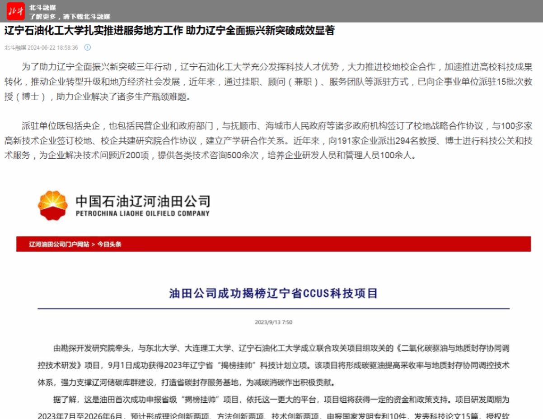Click the blue info icon beside timestamp
This screenshot has width=543, height=419.
(88, 47)
